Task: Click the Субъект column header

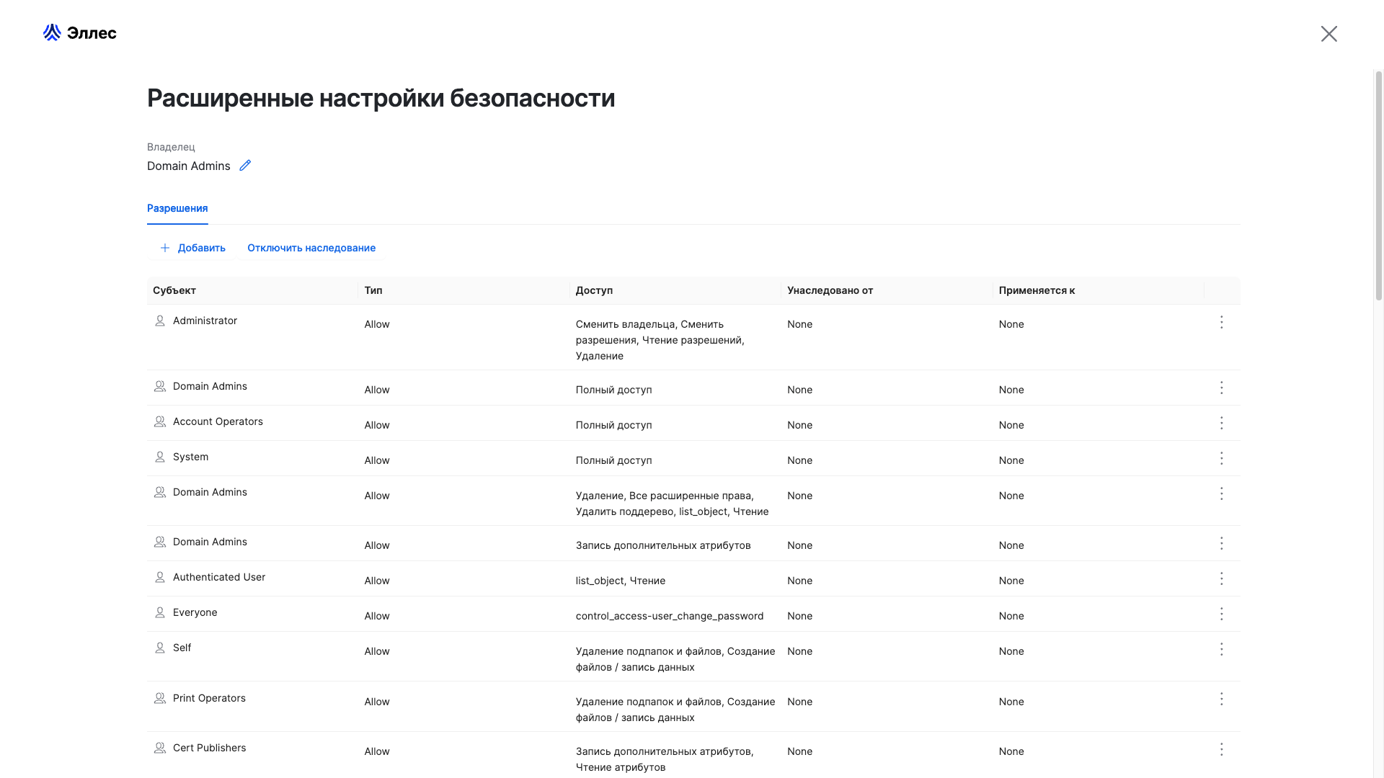Action: pos(173,290)
